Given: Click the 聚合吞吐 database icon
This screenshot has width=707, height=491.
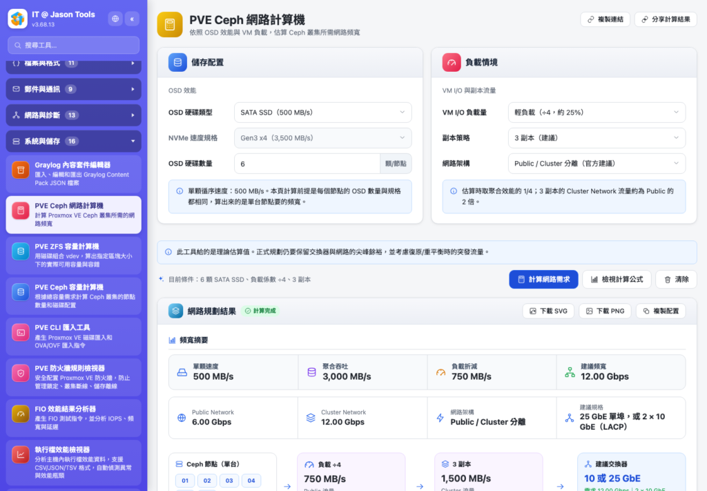Looking at the screenshot, I should pos(311,372).
